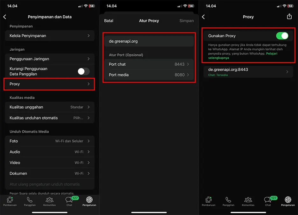Open Komunitas tab on Penyimpanan dan Data screen
The width and height of the screenshot is (298, 215).
pyautogui.click(x=49, y=201)
